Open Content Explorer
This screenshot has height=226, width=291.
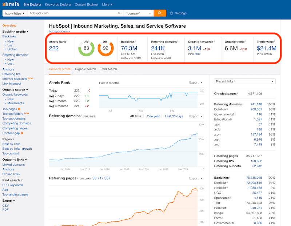coord(87,5)
